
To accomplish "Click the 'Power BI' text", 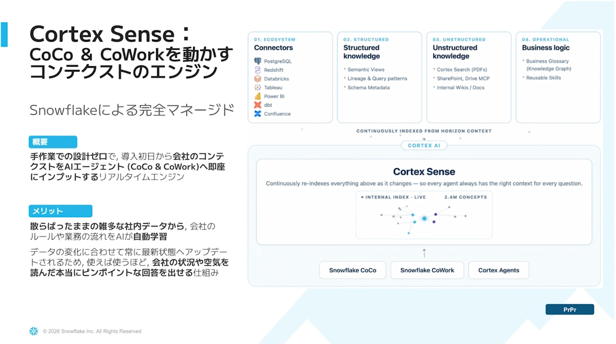I will coord(274,96).
